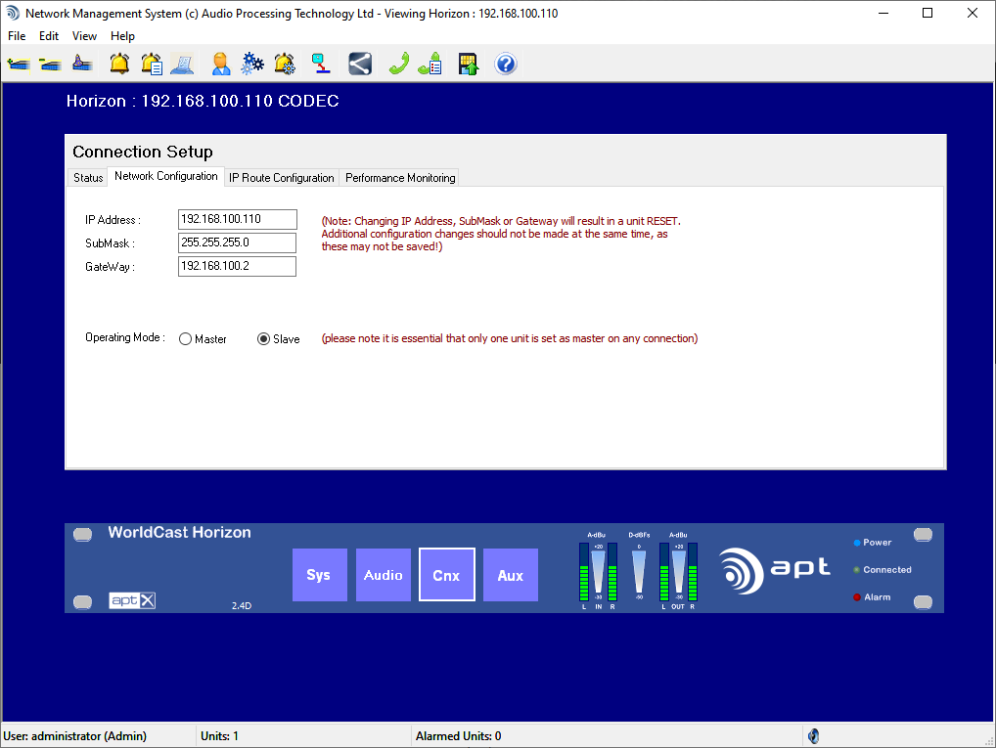Open the View menu
996x748 pixels.
[x=84, y=36]
